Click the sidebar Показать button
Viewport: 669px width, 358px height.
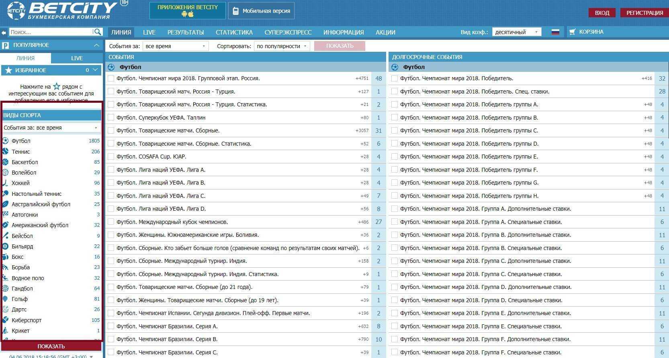point(51,346)
